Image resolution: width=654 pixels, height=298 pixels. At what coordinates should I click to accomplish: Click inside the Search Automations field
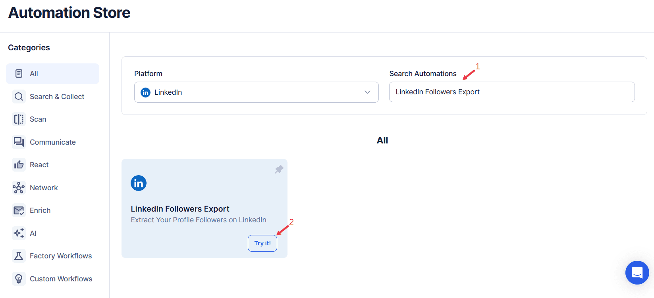pyautogui.click(x=511, y=92)
